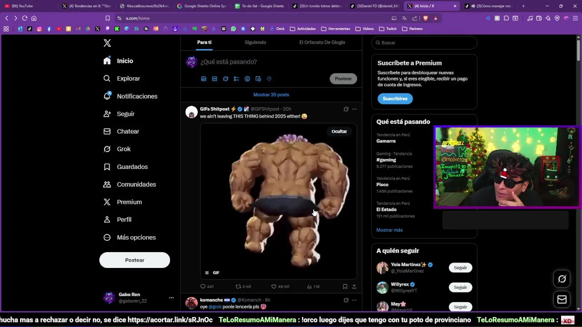Open Videos bookmarks folder
Screen dimensions: 582x327
coord(365,29)
